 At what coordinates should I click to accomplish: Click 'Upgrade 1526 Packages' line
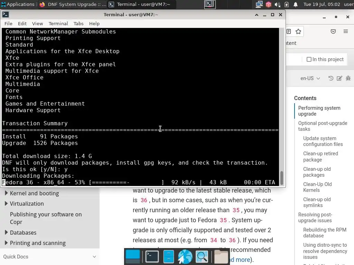pyautogui.click(x=40, y=143)
